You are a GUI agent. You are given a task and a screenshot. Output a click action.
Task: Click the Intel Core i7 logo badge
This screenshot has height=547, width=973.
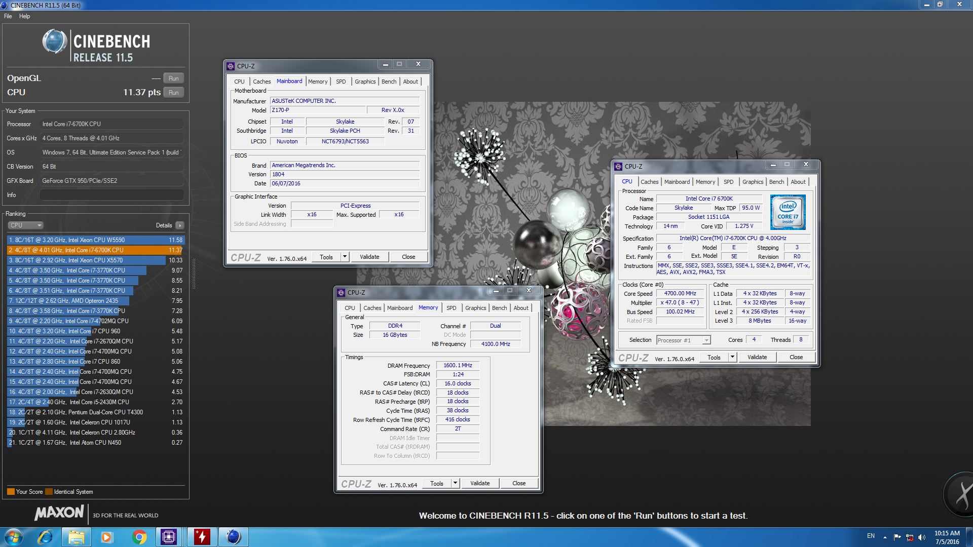[788, 212]
